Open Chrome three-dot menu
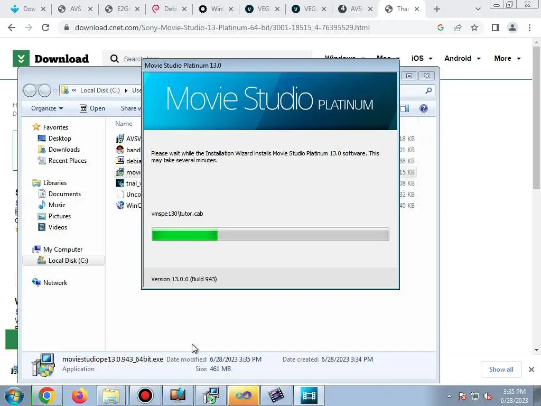 (x=529, y=27)
